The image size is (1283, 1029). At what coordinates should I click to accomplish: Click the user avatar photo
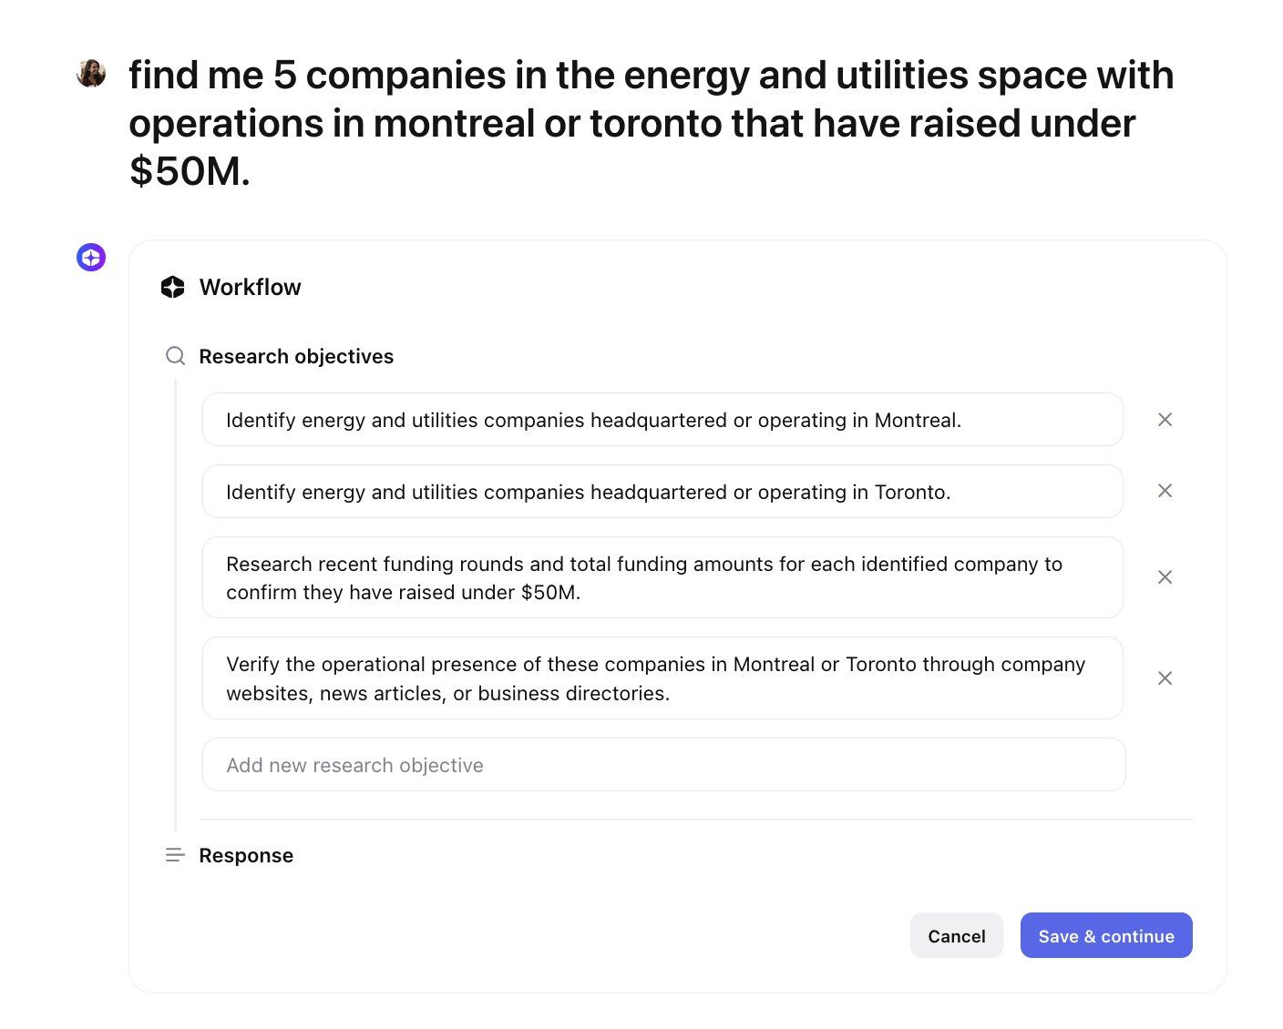point(91,73)
